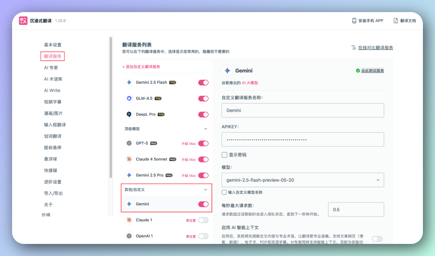Click 需设置 next to Claude 1
Screen dimensions: 435x256
(191, 221)
